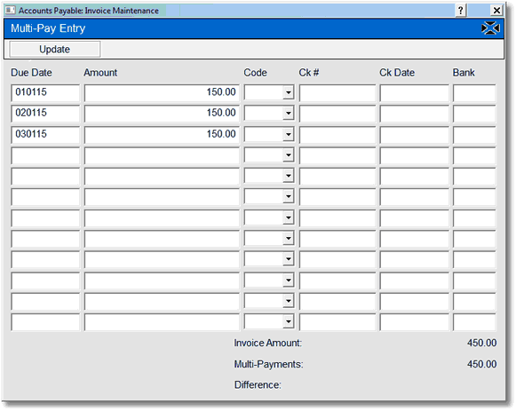Click the Difference label
The height and width of the screenshot is (411, 516).
point(258,384)
